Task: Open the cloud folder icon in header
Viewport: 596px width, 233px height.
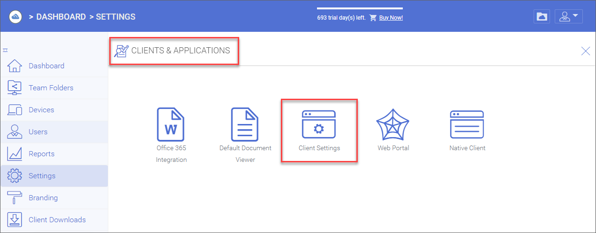Action: coord(542,17)
